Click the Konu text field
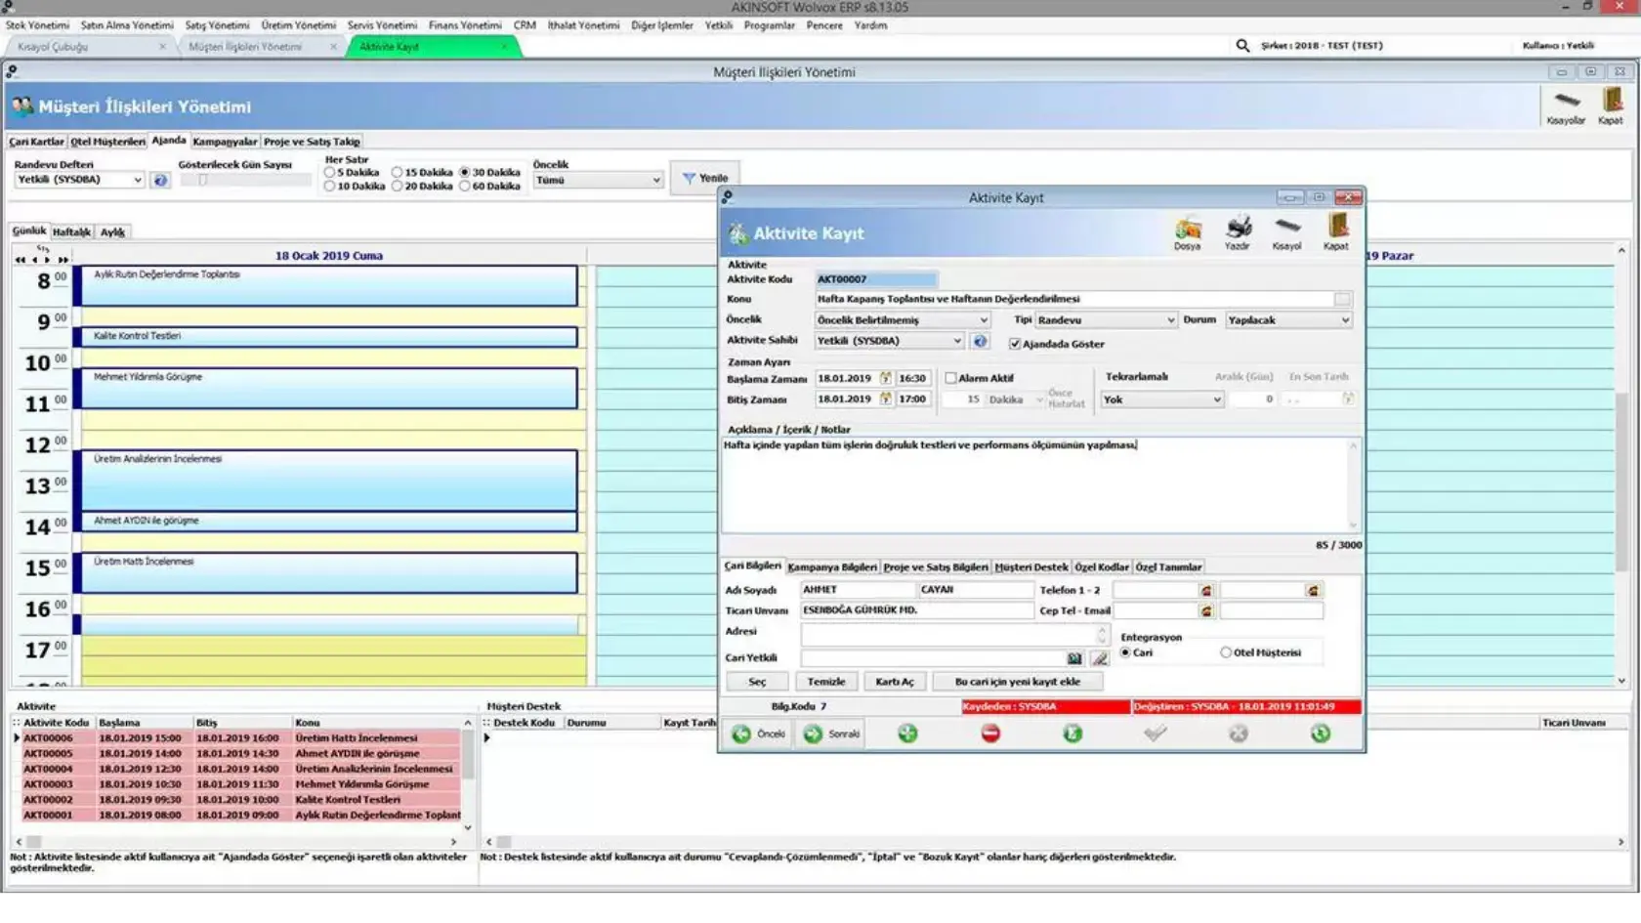1641x923 pixels. pyautogui.click(x=1074, y=299)
